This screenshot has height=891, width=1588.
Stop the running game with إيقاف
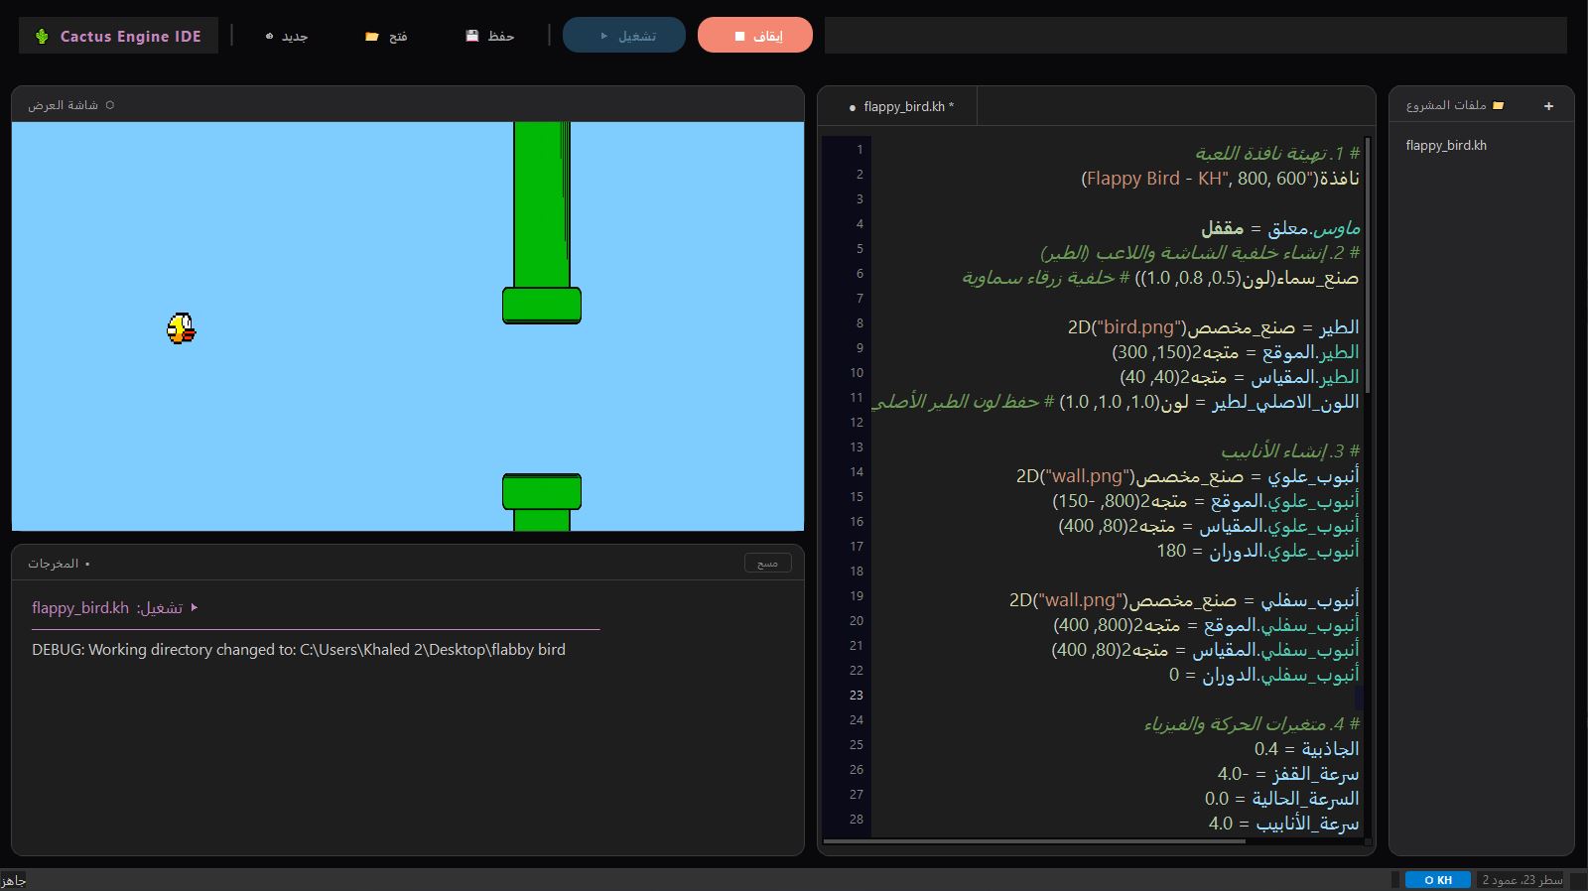(x=755, y=36)
